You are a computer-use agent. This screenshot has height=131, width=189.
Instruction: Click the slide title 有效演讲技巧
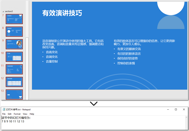click(62, 13)
